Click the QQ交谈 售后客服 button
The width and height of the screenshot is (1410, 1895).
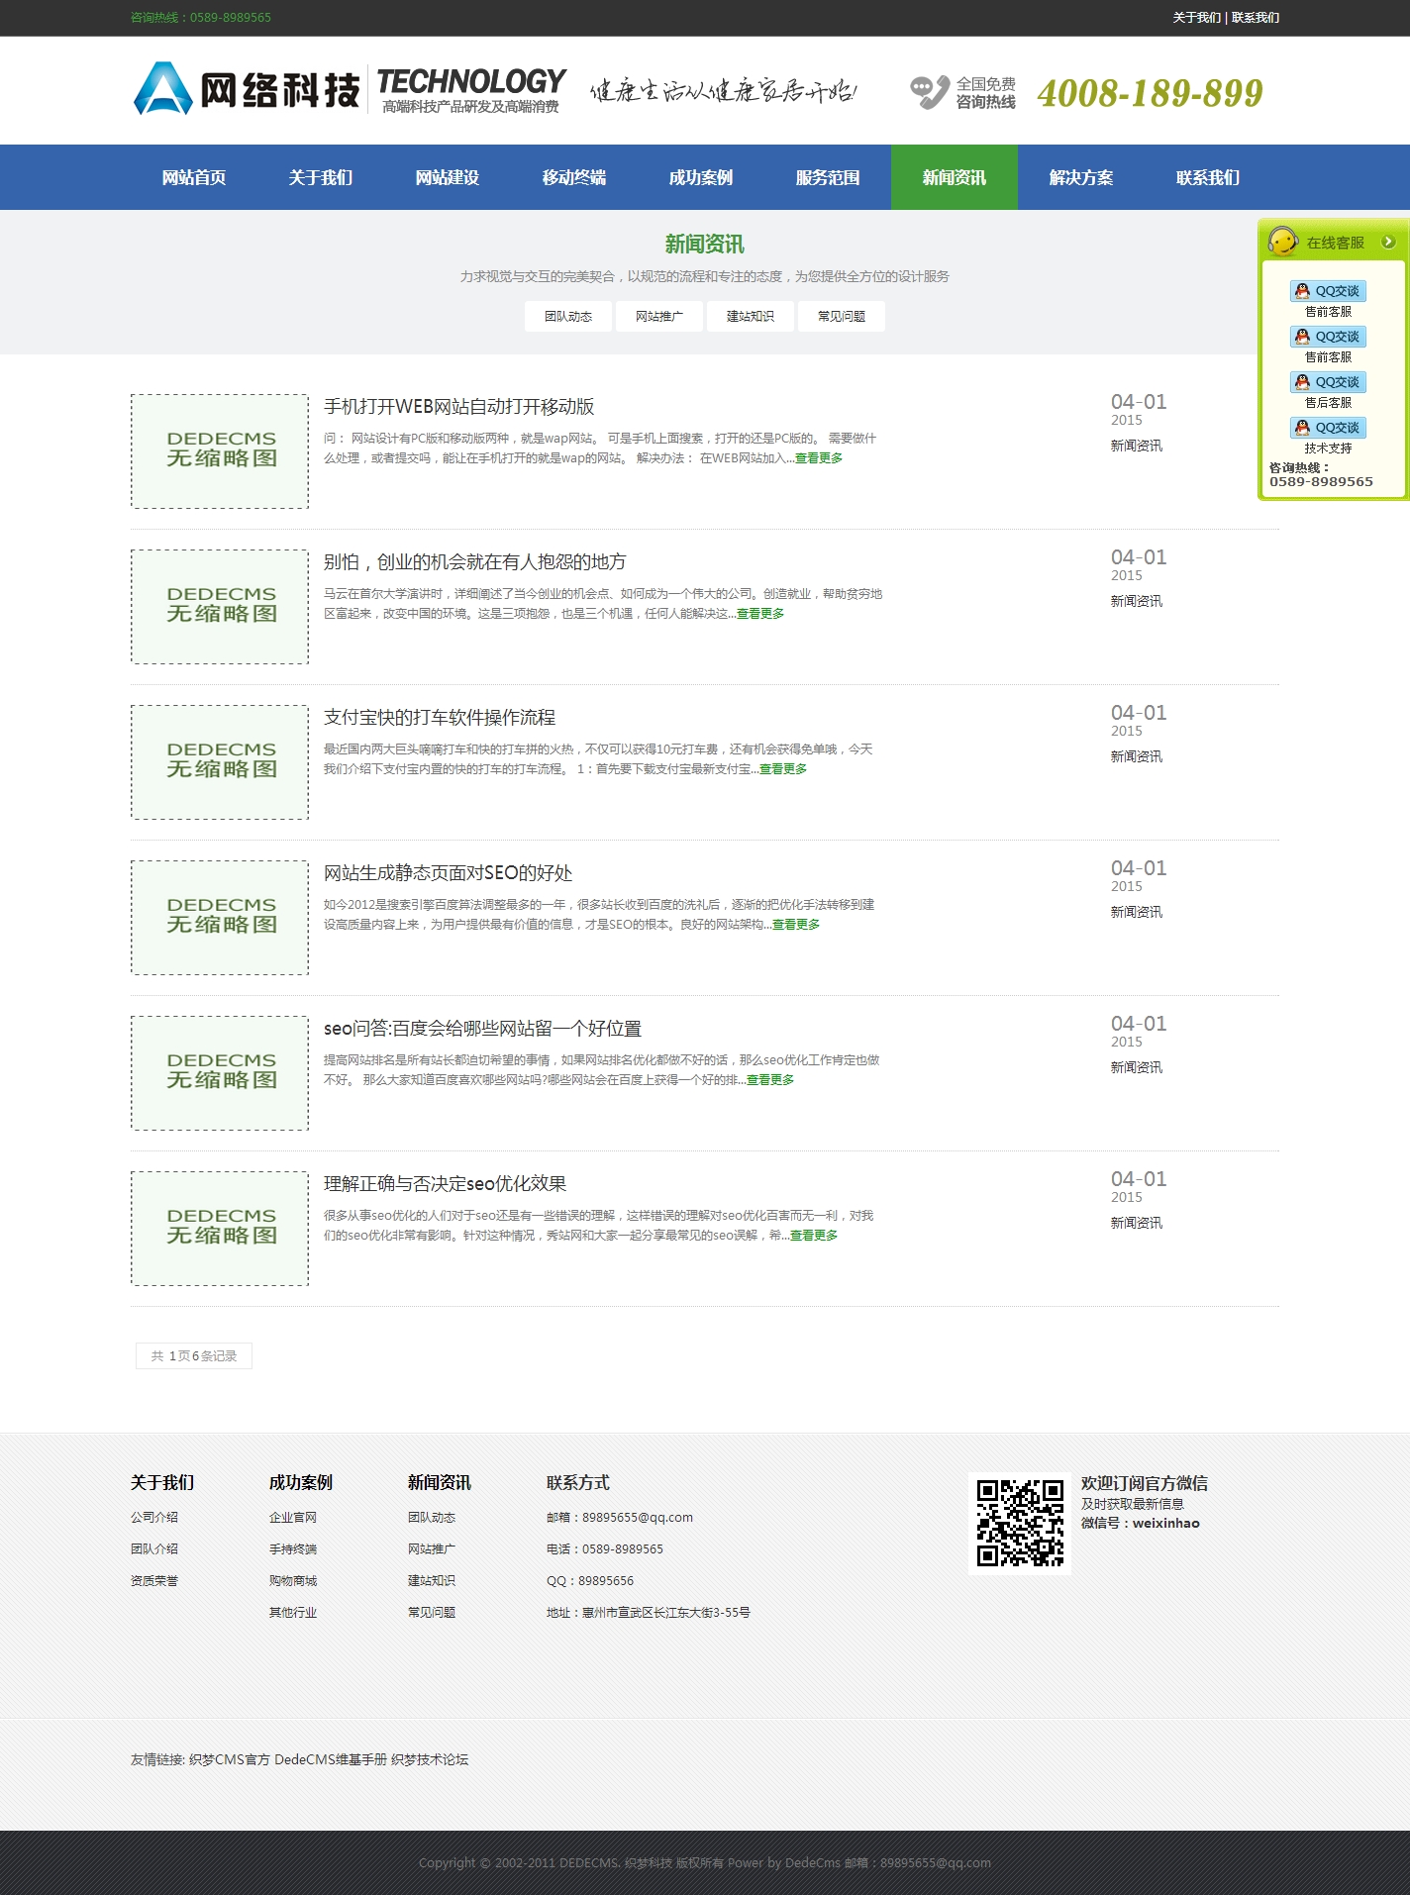coord(1328,382)
